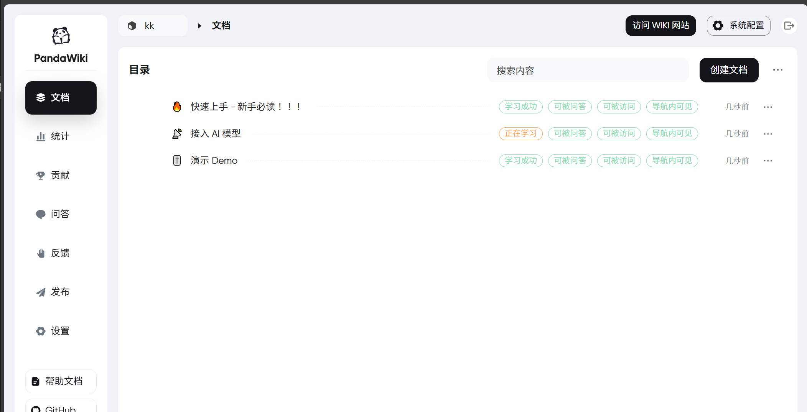Open the three-dot menu for 演示 Demo row
Screen dimensions: 807x412
pos(768,161)
